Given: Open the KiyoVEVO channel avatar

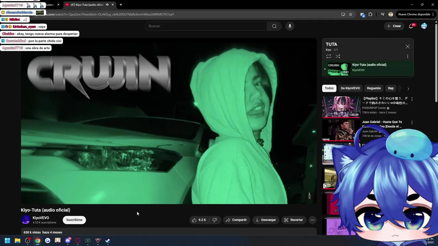Looking at the screenshot, I should pos(25,220).
